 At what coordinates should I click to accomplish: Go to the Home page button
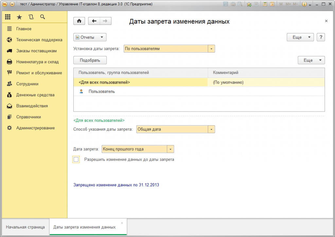[x=79, y=21]
